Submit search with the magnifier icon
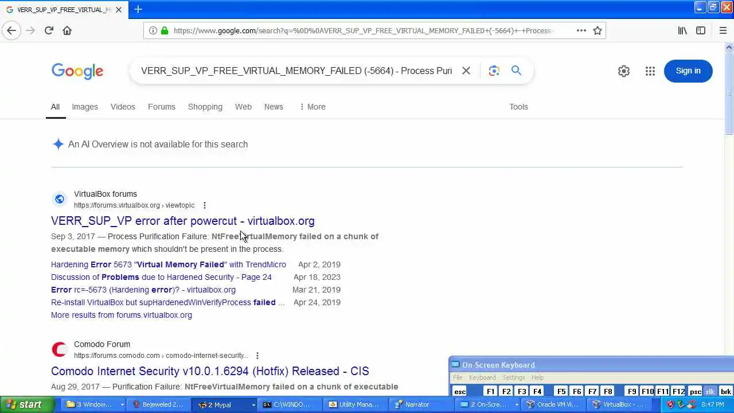Screen dimensions: 734x413 (516, 71)
